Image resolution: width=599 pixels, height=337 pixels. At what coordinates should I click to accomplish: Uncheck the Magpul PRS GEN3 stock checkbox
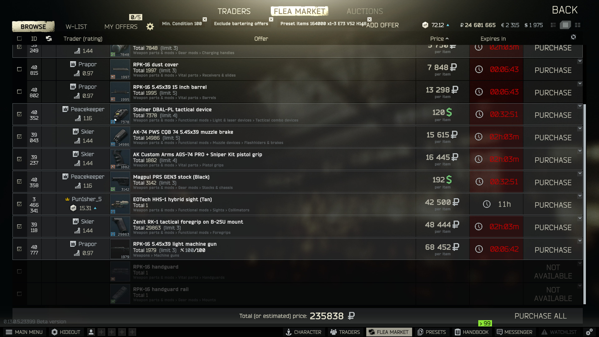[19, 182]
